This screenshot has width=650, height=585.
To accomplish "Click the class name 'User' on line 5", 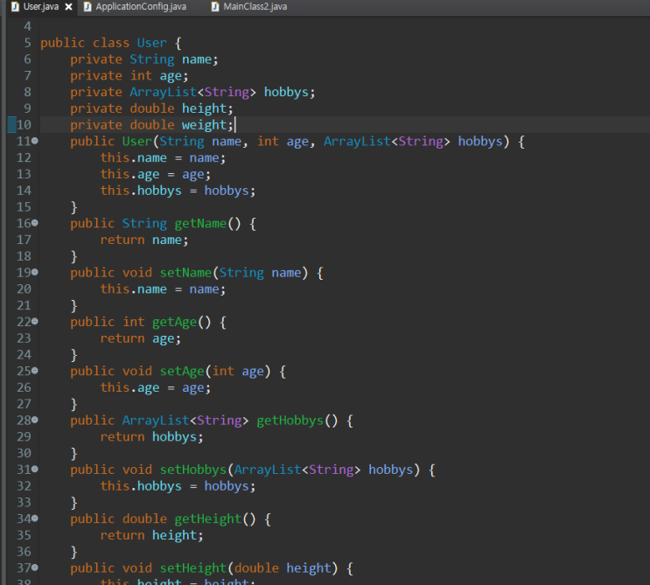I will pos(151,43).
